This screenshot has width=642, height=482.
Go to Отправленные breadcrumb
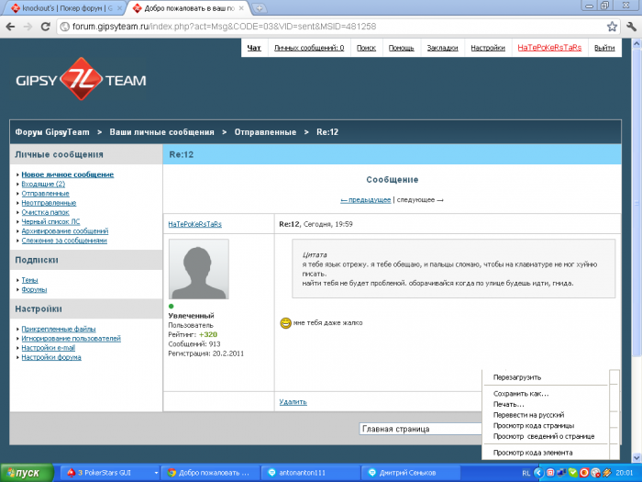[x=265, y=132]
